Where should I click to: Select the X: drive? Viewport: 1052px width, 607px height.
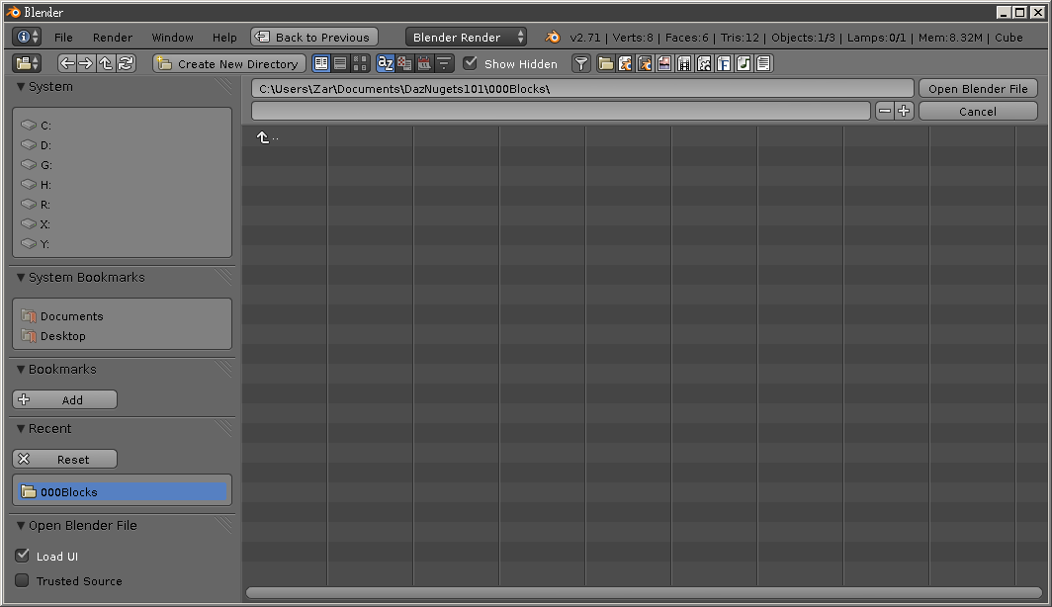click(123, 224)
